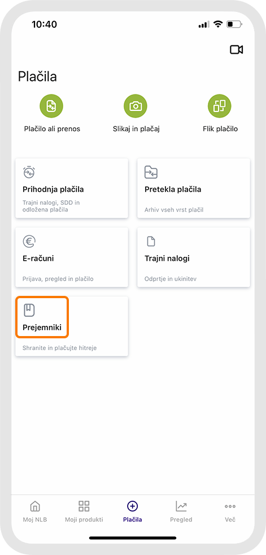The height and width of the screenshot is (555, 266).
Task: Tap the euro icon in E-računi
Action: click(29, 242)
